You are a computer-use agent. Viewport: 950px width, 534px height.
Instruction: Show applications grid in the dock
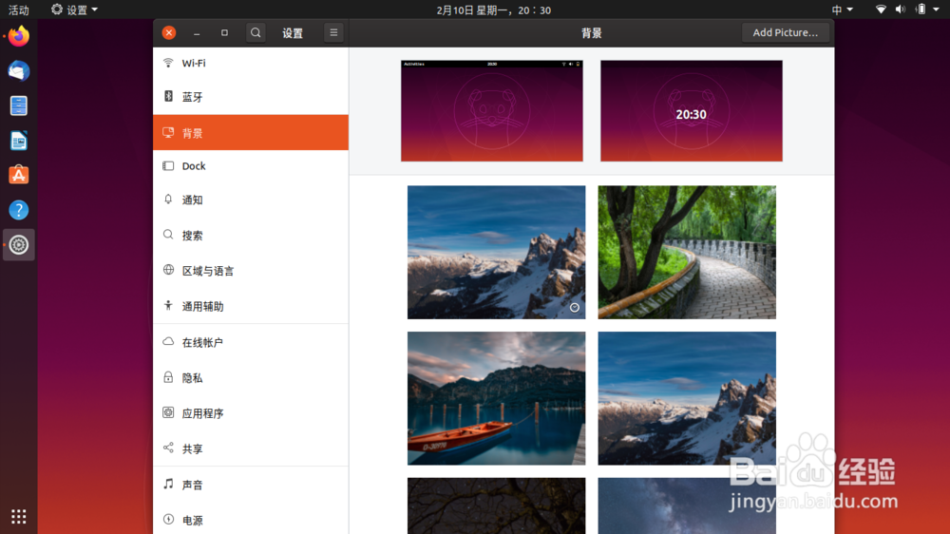pos(19,517)
